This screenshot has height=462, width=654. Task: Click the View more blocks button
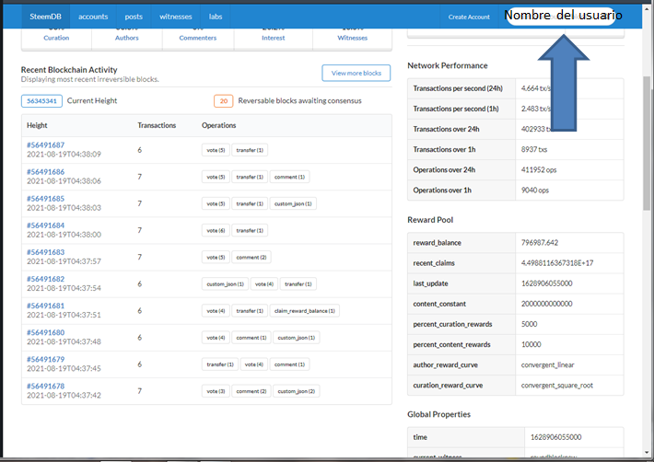click(x=356, y=73)
